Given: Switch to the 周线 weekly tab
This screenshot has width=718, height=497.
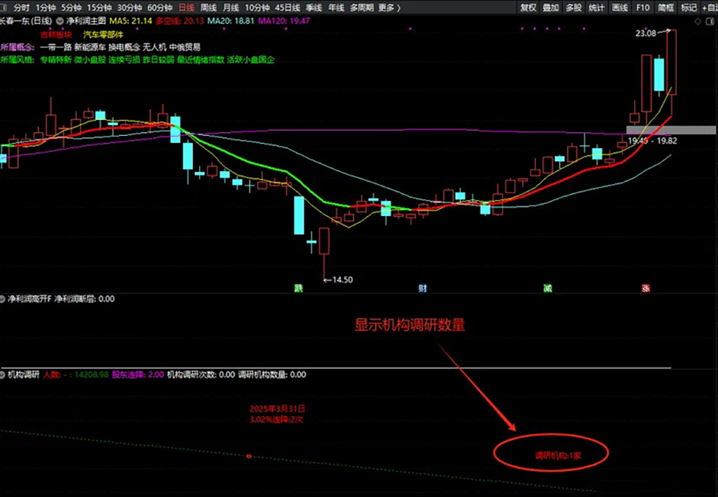Looking at the screenshot, I should (x=208, y=8).
